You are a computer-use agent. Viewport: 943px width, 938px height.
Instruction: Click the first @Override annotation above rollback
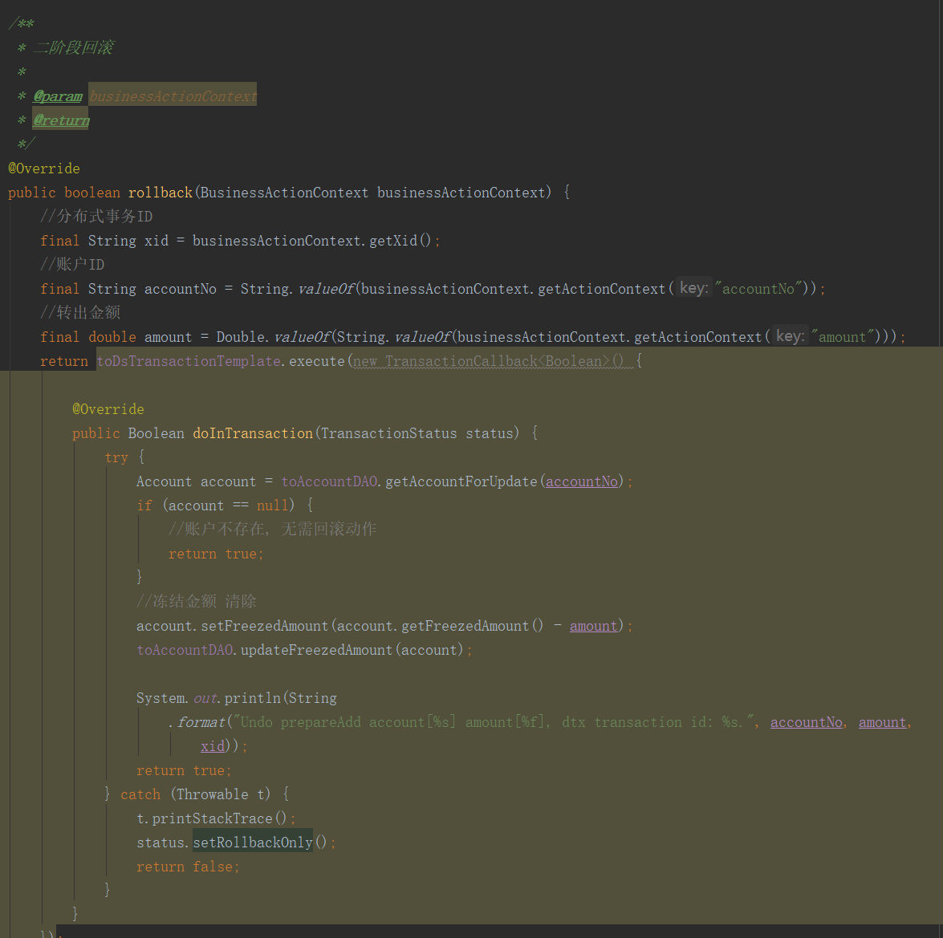(x=44, y=169)
